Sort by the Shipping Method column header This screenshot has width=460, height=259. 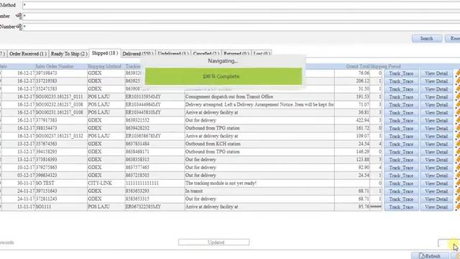tap(104, 66)
